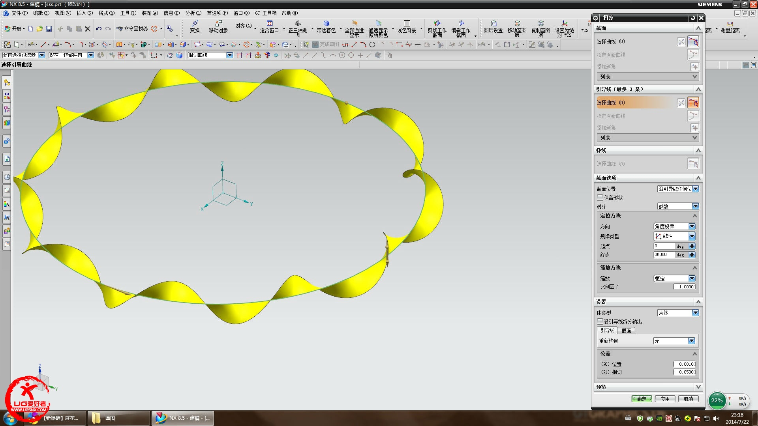Viewport: 758px width, 426px height.
Task: Click 移动至图层 move to layer icon
Action: tap(517, 28)
